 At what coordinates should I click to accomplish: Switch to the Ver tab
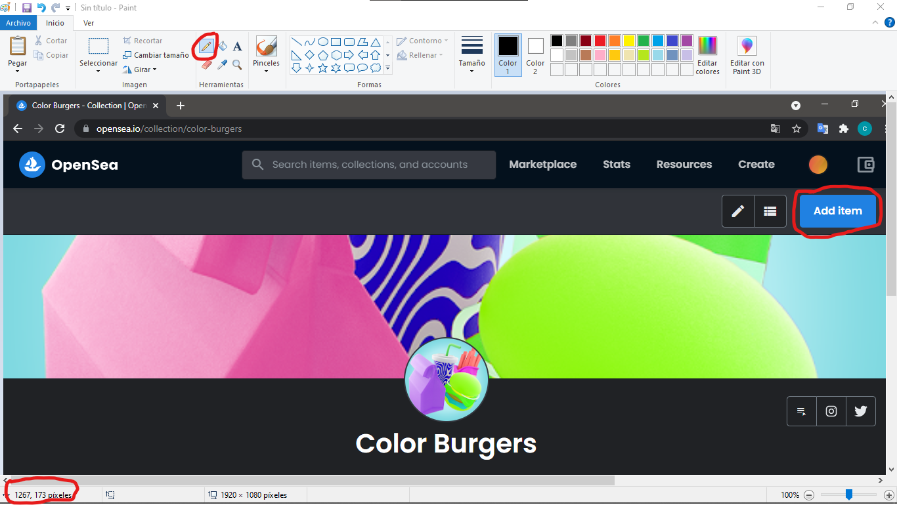pos(89,23)
